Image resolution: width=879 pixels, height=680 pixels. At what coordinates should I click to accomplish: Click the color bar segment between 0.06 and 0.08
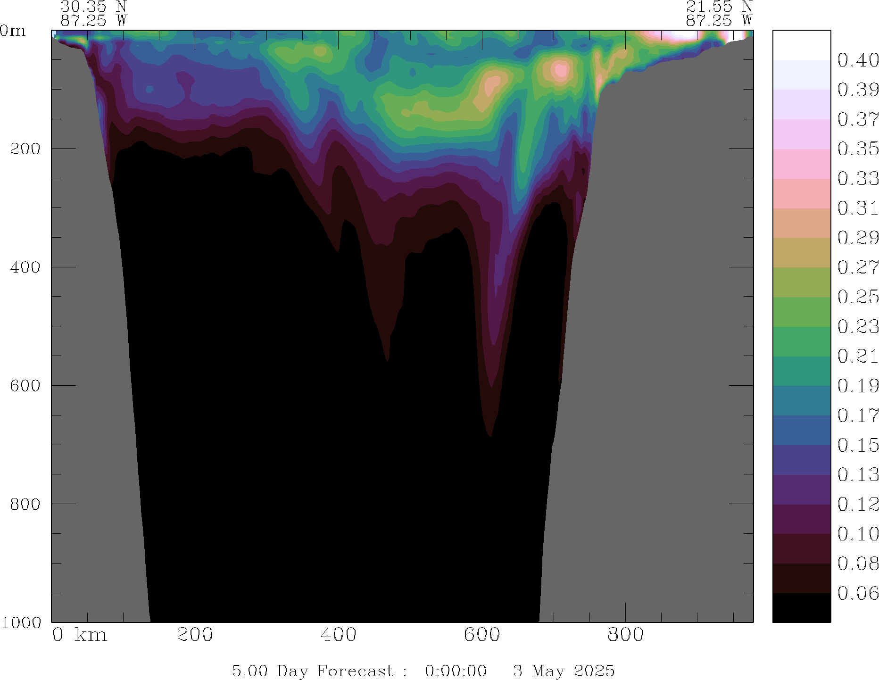pyautogui.click(x=802, y=579)
